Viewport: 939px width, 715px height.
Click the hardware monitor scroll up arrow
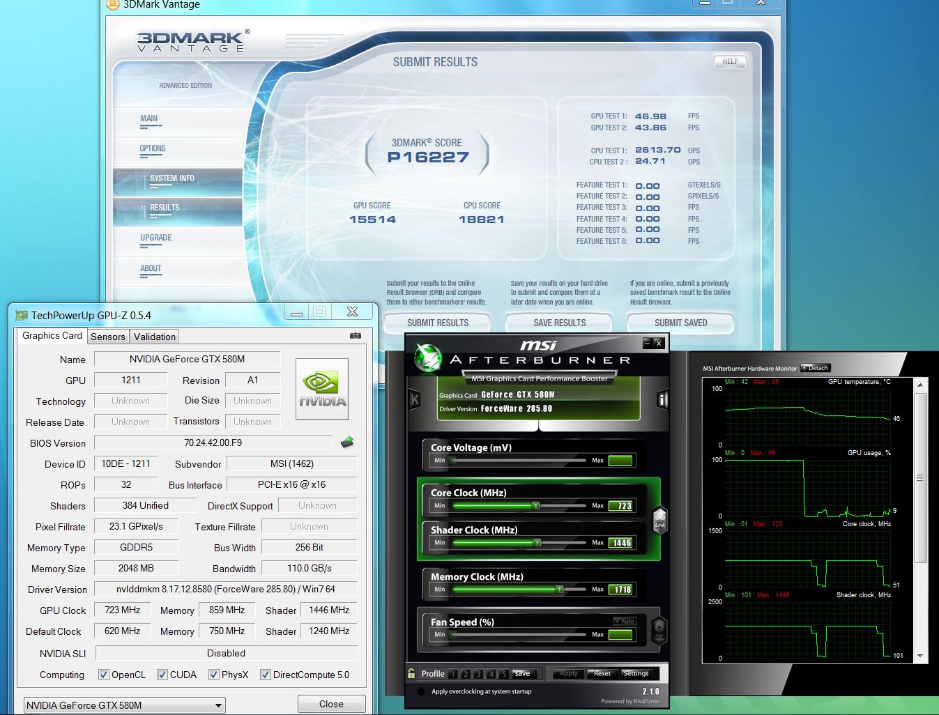(x=920, y=385)
